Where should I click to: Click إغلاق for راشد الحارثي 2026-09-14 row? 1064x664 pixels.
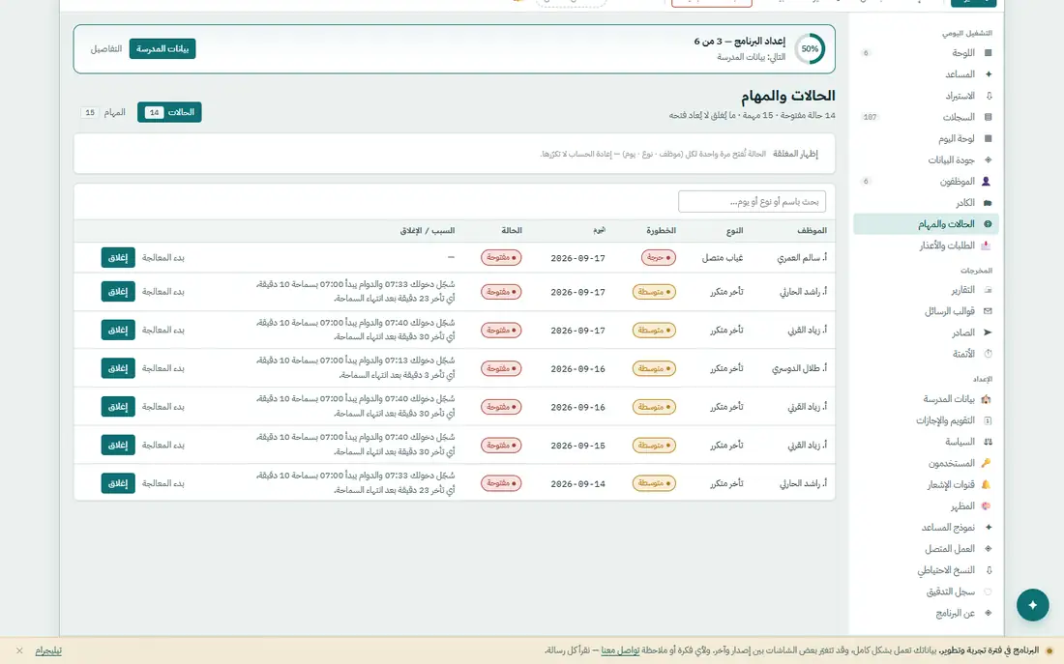coord(118,483)
